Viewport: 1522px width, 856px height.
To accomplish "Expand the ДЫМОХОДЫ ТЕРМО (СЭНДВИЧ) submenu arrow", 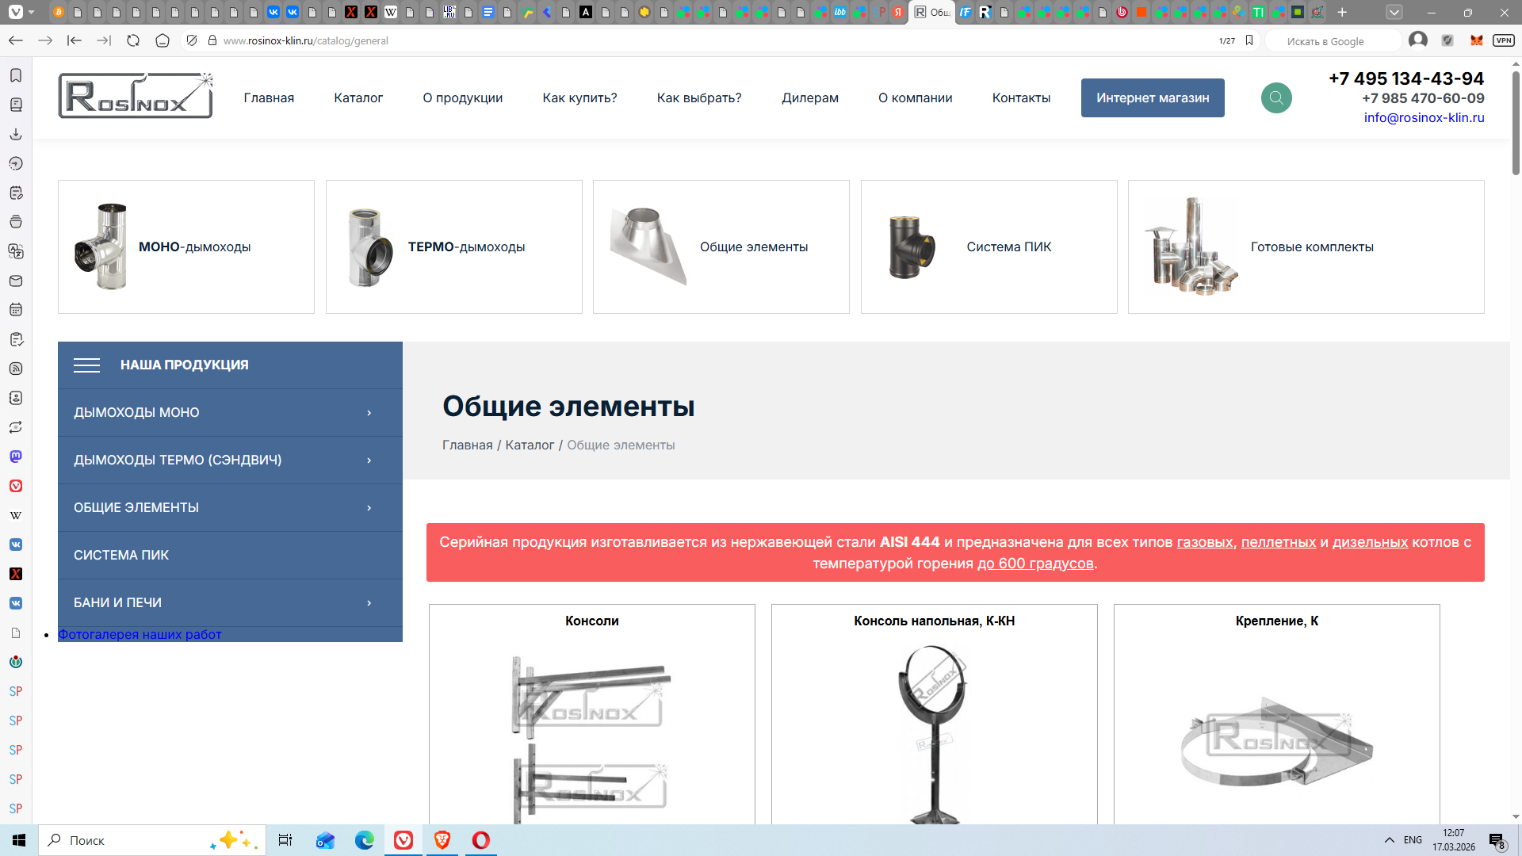I will tap(369, 460).
